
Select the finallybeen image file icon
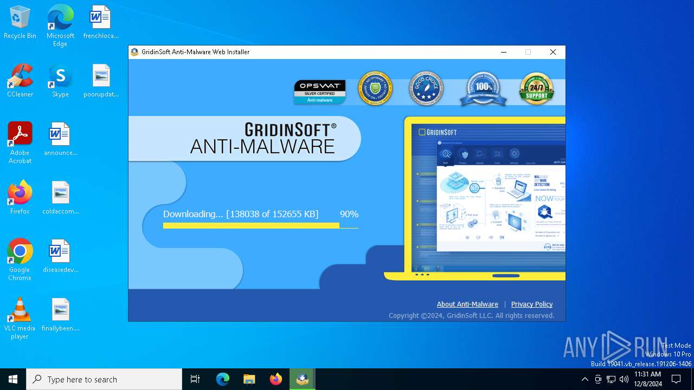(60, 315)
